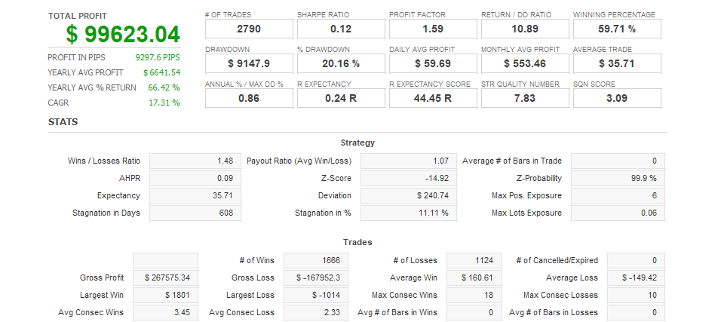Click the SQN Score value 3.09
The width and height of the screenshot is (721, 322).
[x=617, y=98]
